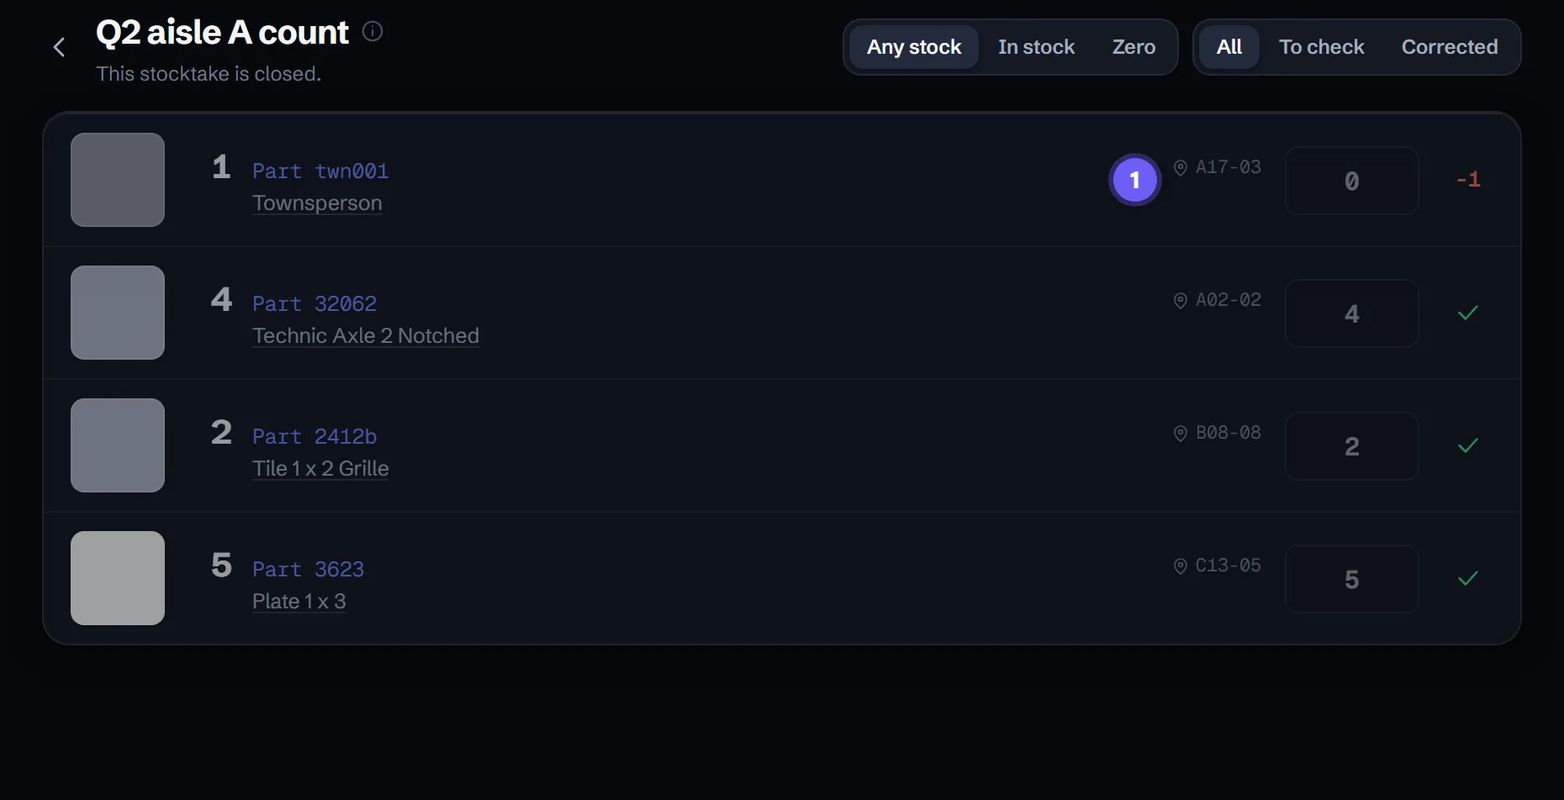This screenshot has width=1564, height=800.
Task: Click location pin icon for A02-02
Action: coord(1181,300)
